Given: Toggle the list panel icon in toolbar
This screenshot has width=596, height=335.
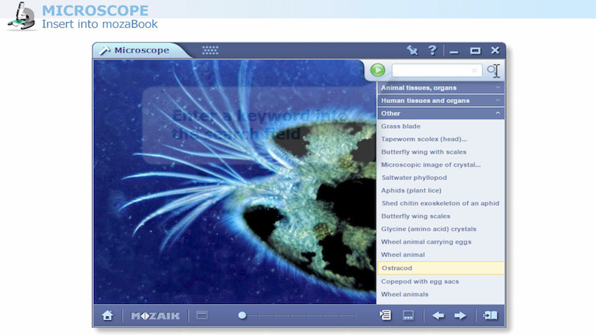Looking at the screenshot, I should pos(386,316).
